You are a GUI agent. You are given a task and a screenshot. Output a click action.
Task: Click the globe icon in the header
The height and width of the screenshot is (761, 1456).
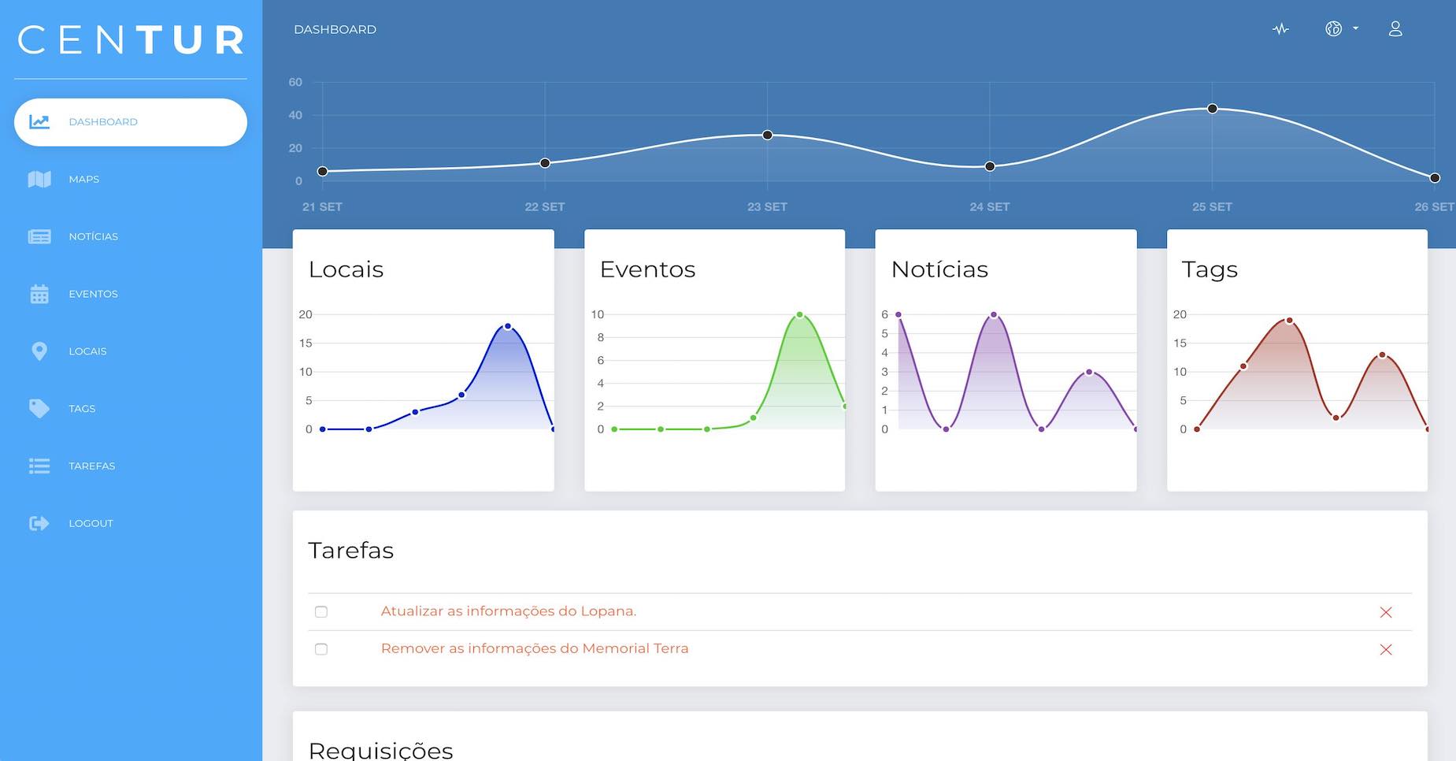coord(1333,29)
